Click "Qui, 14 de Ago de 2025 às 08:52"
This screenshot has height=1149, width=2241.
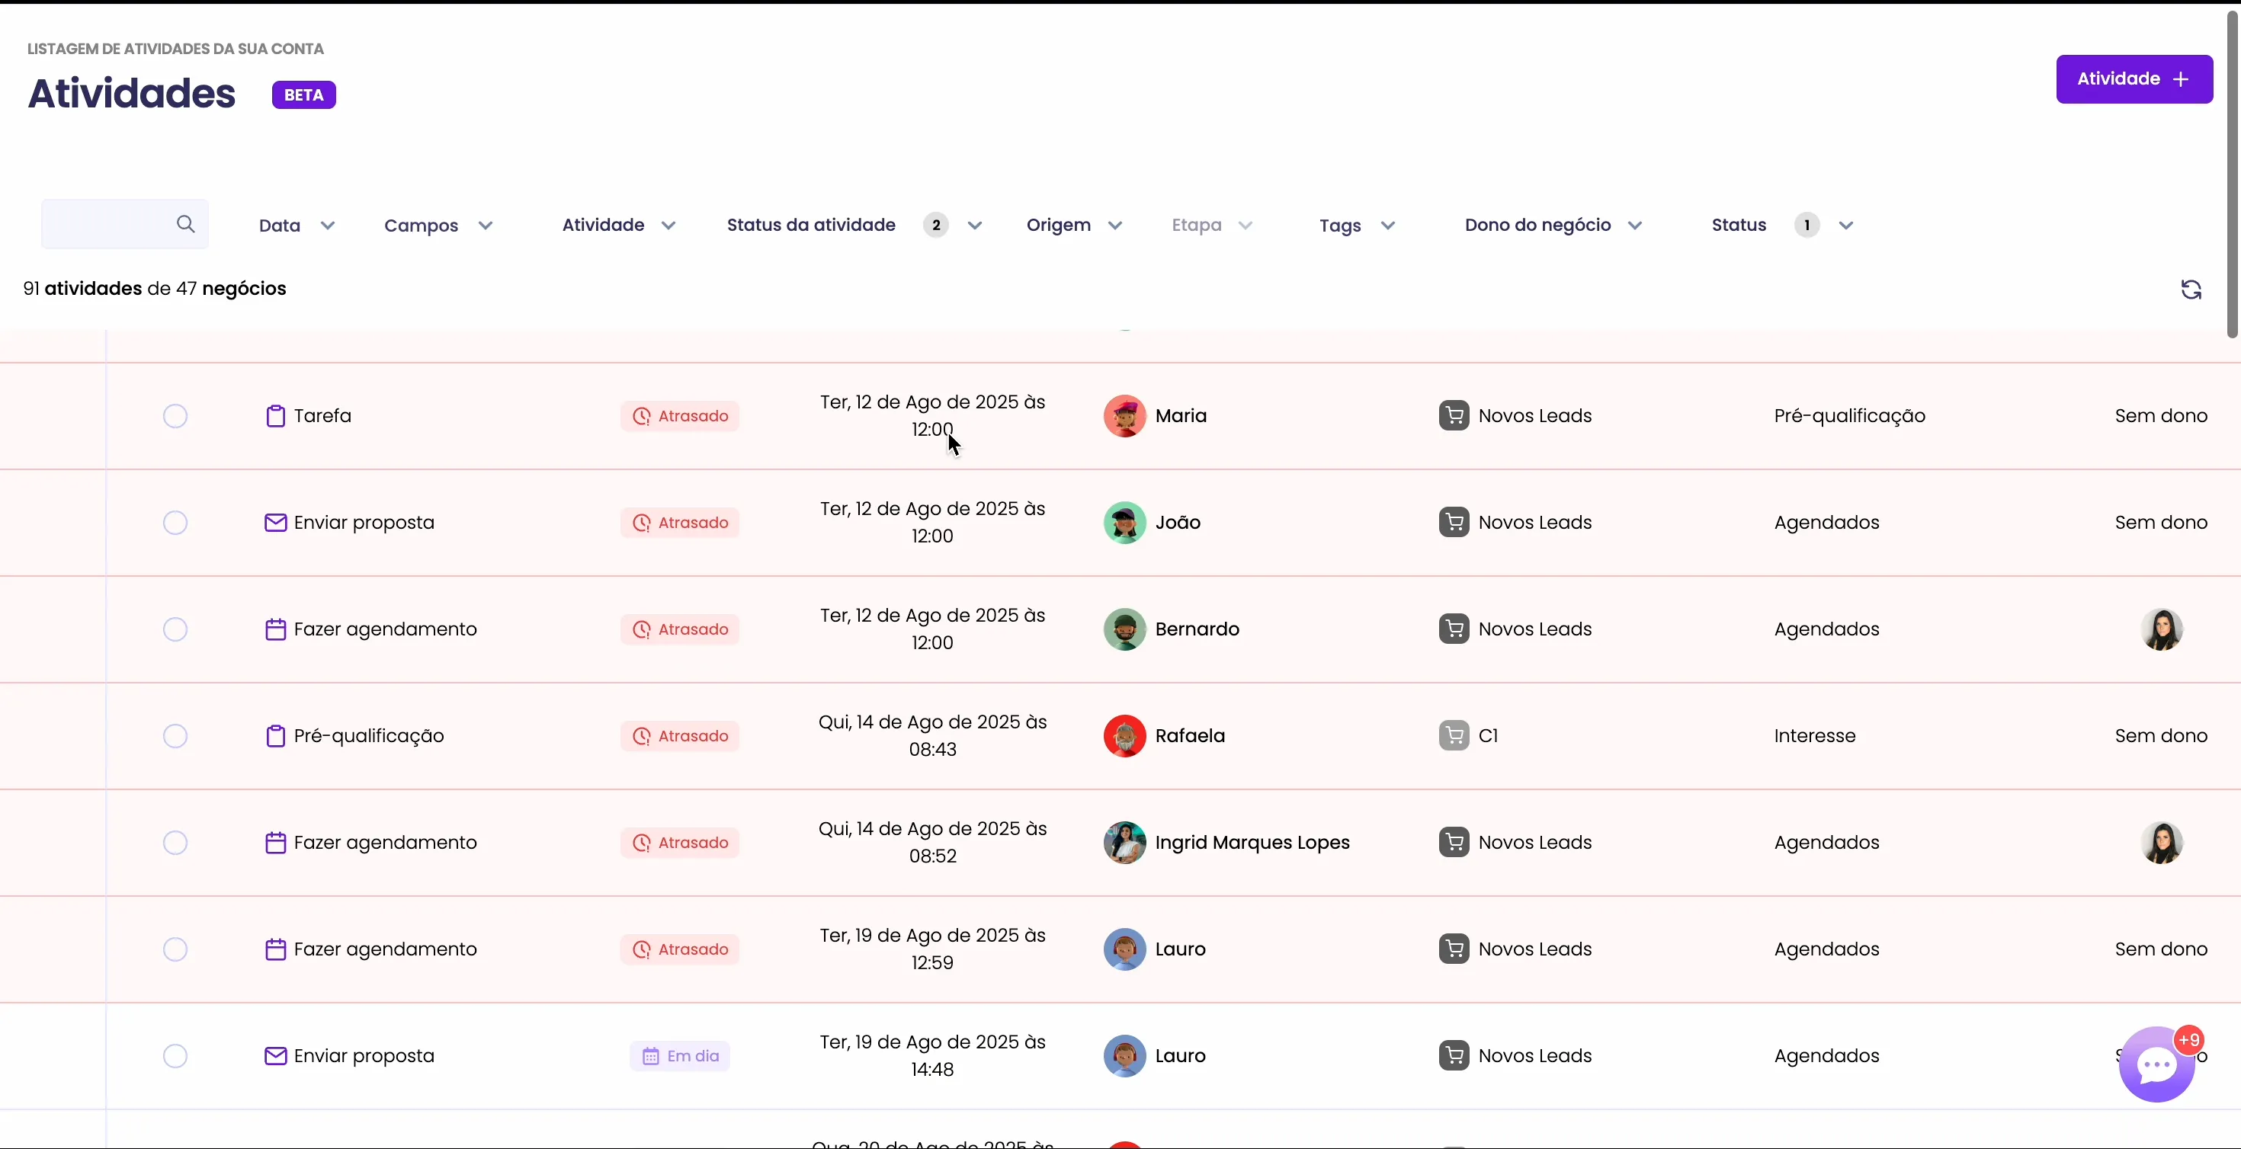(x=932, y=843)
